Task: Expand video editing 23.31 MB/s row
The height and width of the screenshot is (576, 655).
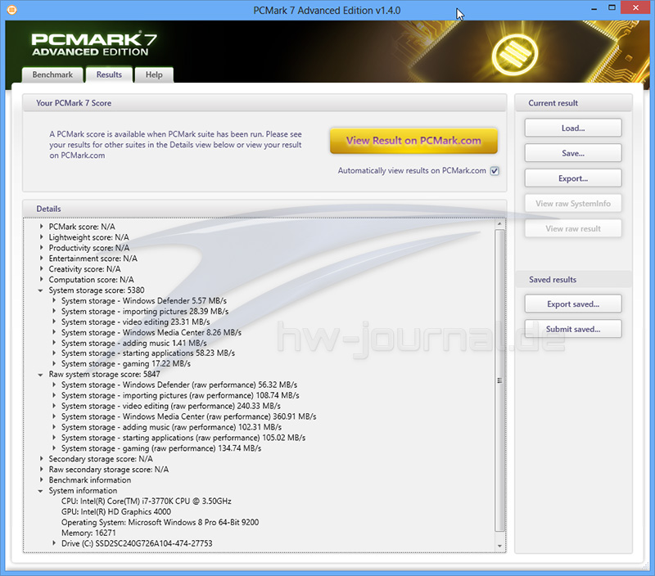Action: (54, 322)
